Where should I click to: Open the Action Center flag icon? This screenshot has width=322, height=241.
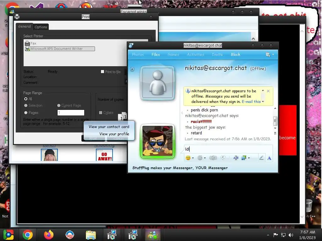click(x=275, y=235)
